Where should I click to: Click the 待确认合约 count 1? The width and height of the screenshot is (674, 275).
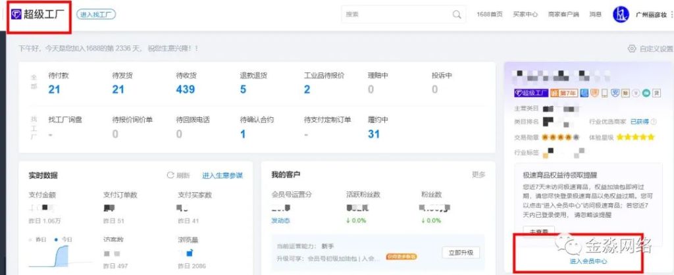[243, 134]
